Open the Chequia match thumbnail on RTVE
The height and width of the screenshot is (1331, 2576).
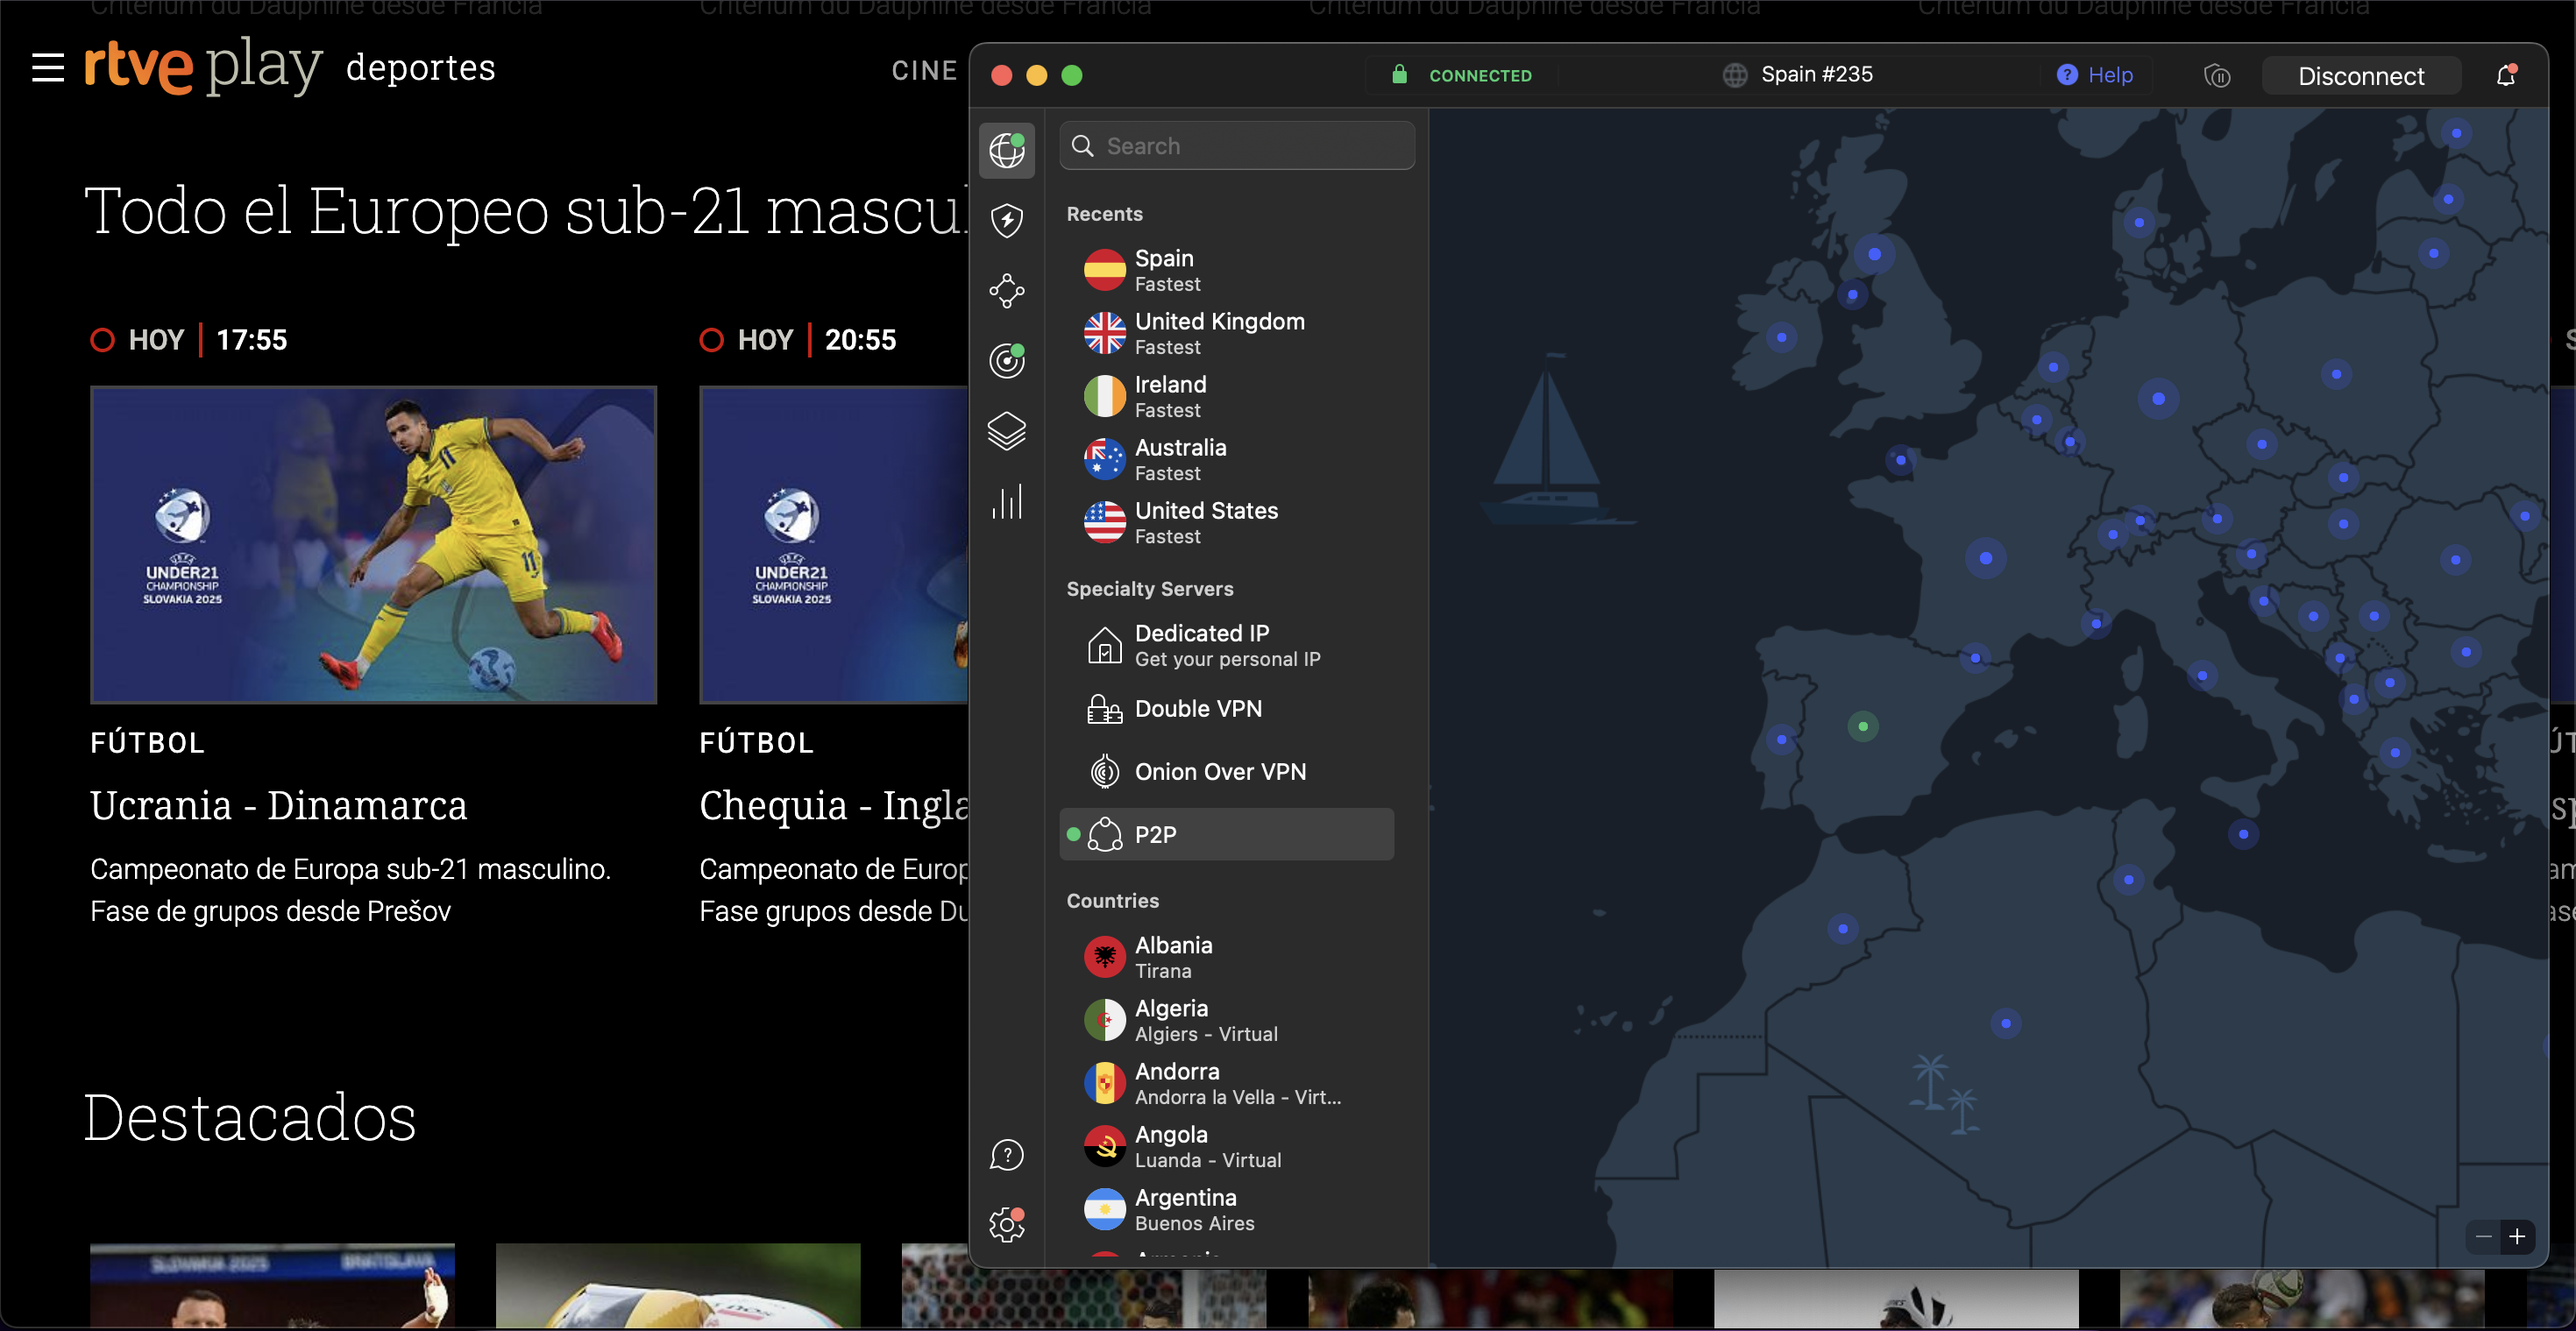tap(834, 545)
